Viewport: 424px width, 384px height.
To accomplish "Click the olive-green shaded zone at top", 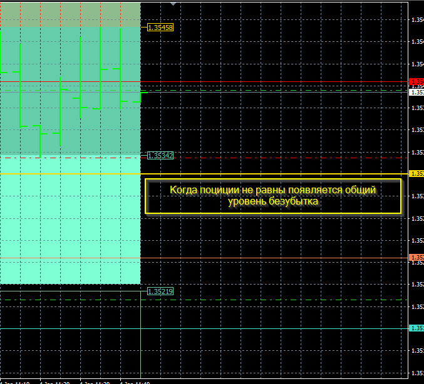I will click(x=70, y=14).
